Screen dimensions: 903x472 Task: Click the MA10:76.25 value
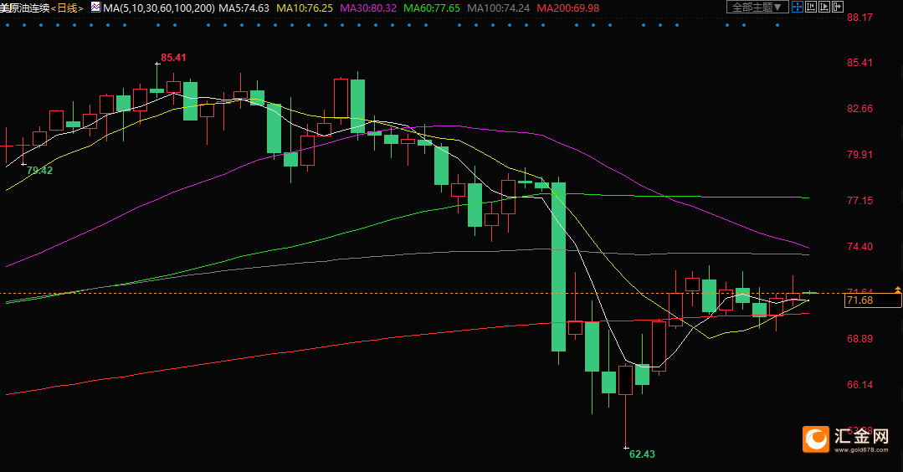pos(305,8)
